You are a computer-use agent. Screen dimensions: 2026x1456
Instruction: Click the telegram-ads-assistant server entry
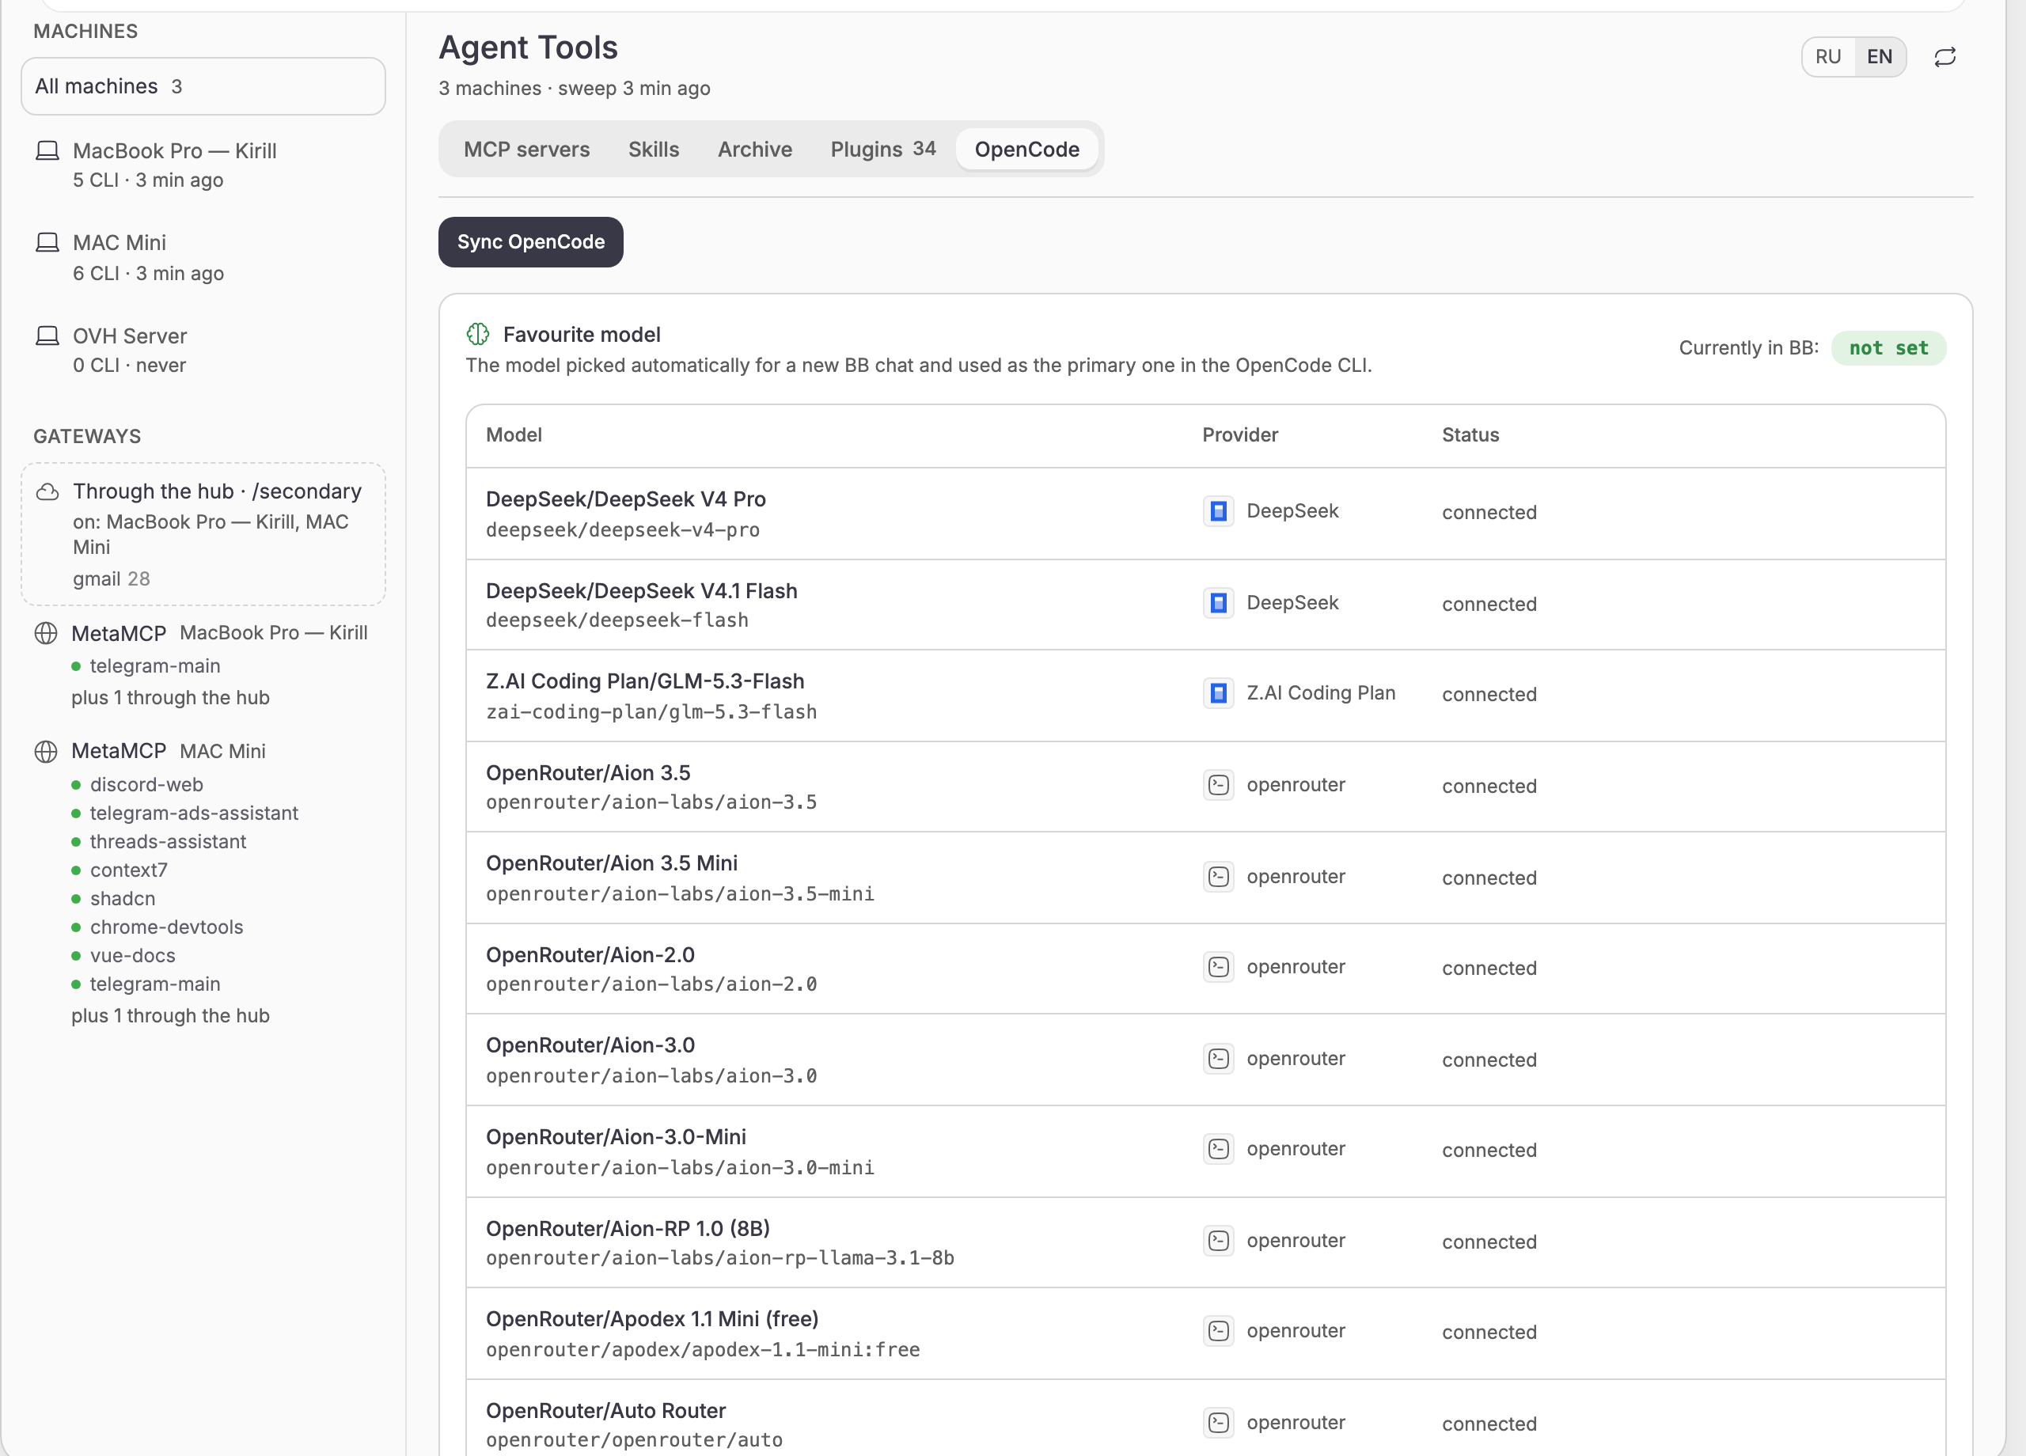(194, 813)
